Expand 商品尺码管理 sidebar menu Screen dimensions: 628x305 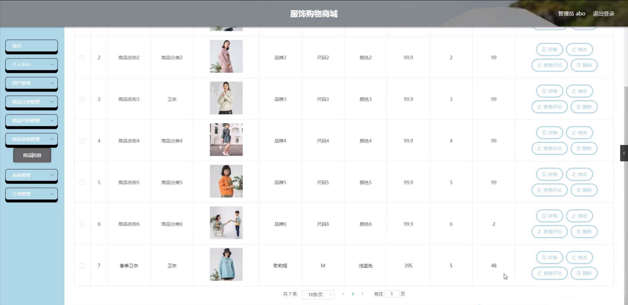coord(31,120)
